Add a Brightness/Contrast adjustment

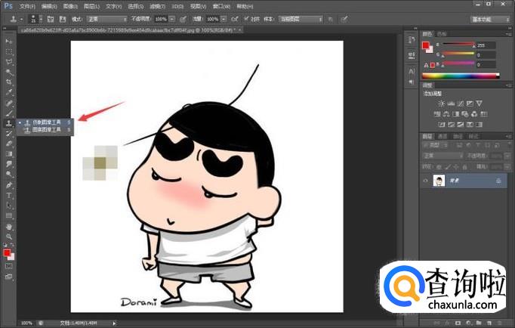click(442, 104)
